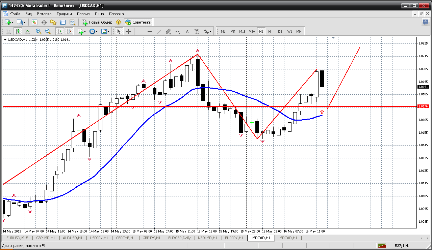The width and height of the screenshot is (432, 250).
Task: Switch to the USDJPY,H1 chart tab
Action: click(x=98, y=238)
